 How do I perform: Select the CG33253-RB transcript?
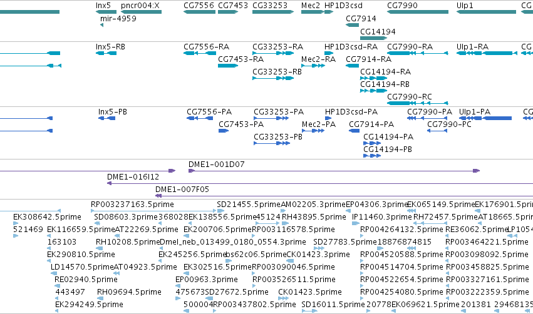pyautogui.click(x=273, y=78)
